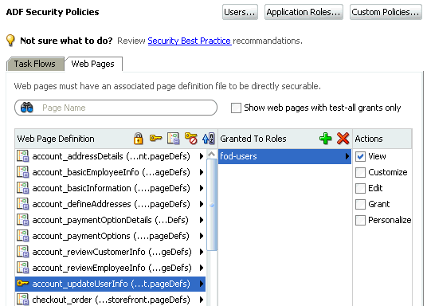Click page icon beside account_basicInformation
This screenshot has height=306, width=427.
click(x=22, y=188)
